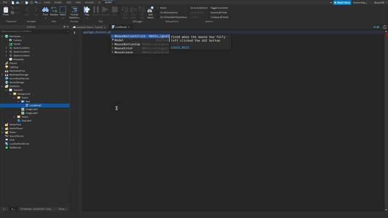Click What's New button
388x218 pixels.
342,2
